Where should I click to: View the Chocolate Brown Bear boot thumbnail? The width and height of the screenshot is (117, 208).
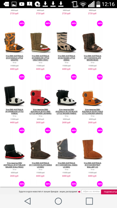pos(92,43)
